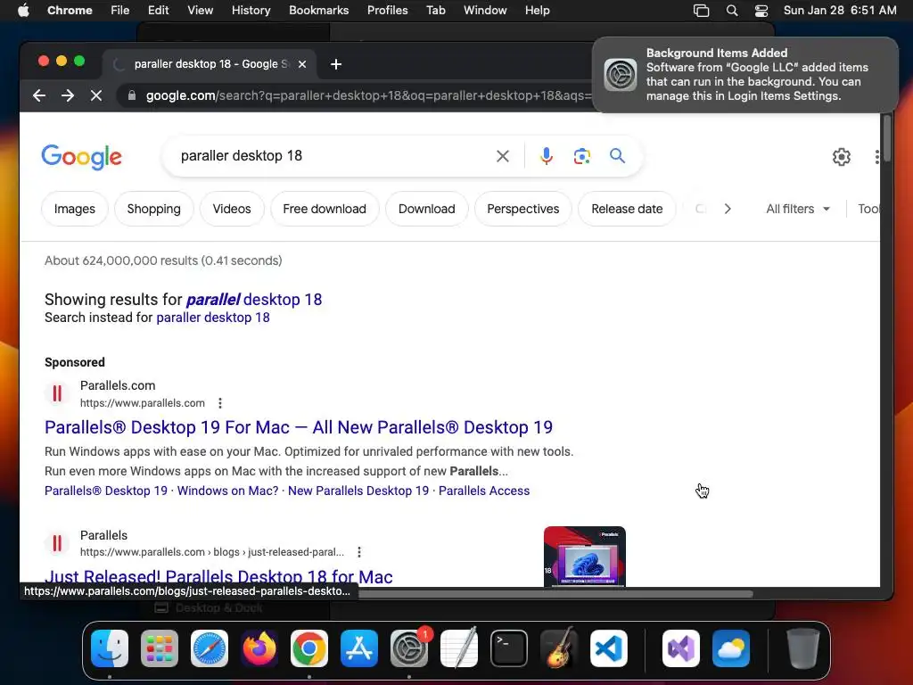Image resolution: width=913 pixels, height=685 pixels.
Task: Open TextEdit from the Dock
Action: (x=459, y=648)
